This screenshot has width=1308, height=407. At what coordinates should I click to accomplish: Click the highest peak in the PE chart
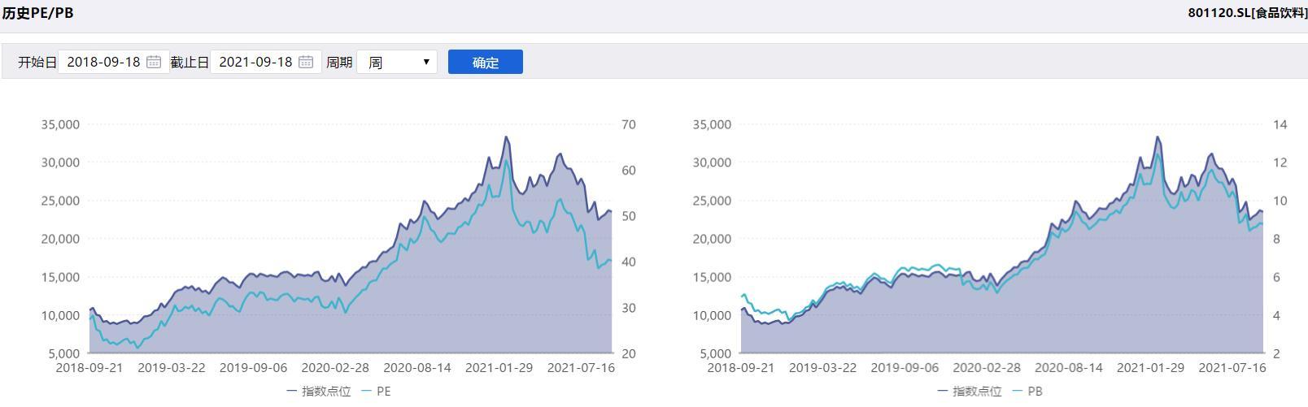(x=506, y=137)
